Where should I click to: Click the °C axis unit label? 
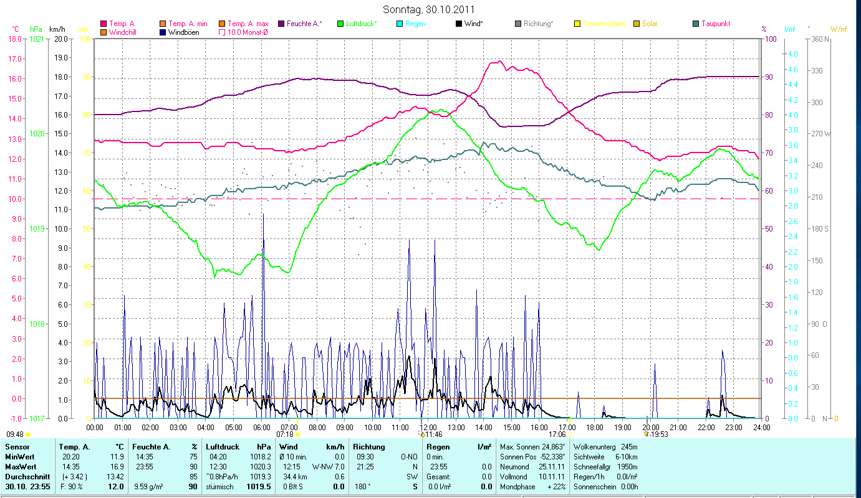tap(16, 29)
